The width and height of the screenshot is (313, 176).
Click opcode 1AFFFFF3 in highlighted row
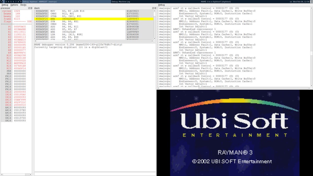tap(132, 19)
